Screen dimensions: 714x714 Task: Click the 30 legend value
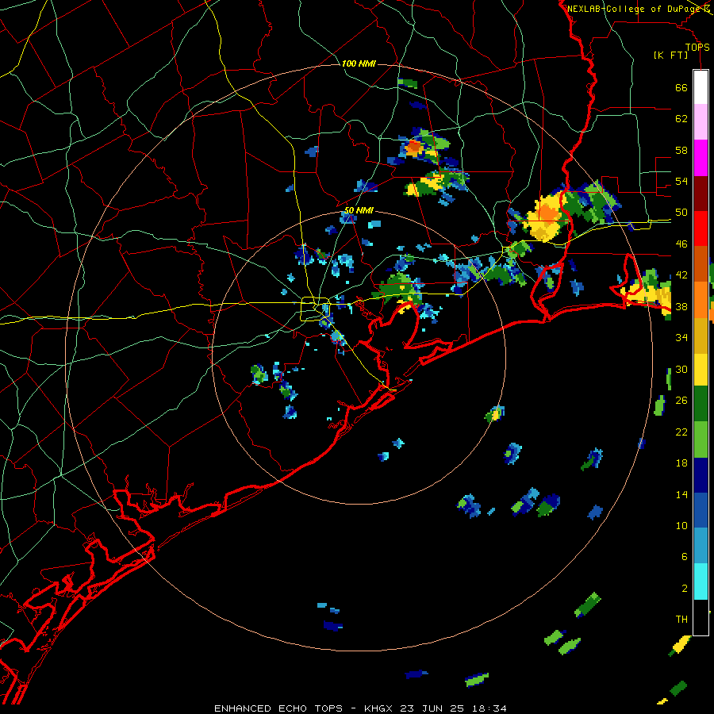tap(681, 369)
